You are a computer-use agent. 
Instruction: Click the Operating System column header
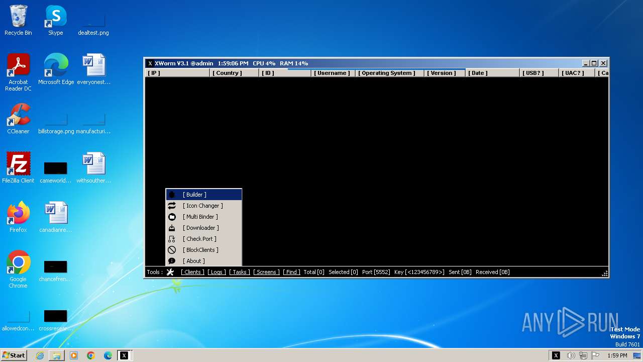click(x=390, y=73)
